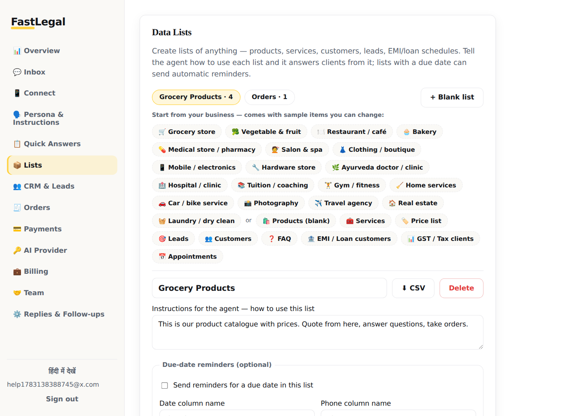The height and width of the screenshot is (416, 584).
Task: Click the Tuition / coaching books icon
Action: [241, 185]
